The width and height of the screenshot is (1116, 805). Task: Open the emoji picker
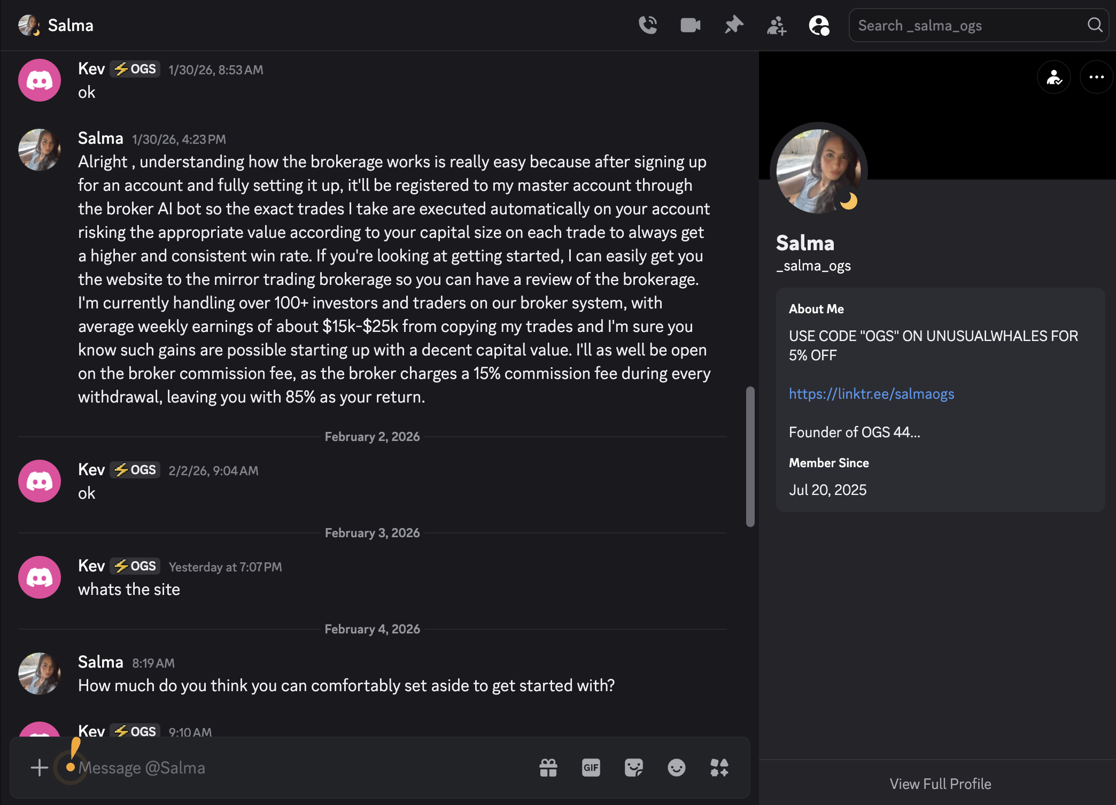click(676, 768)
